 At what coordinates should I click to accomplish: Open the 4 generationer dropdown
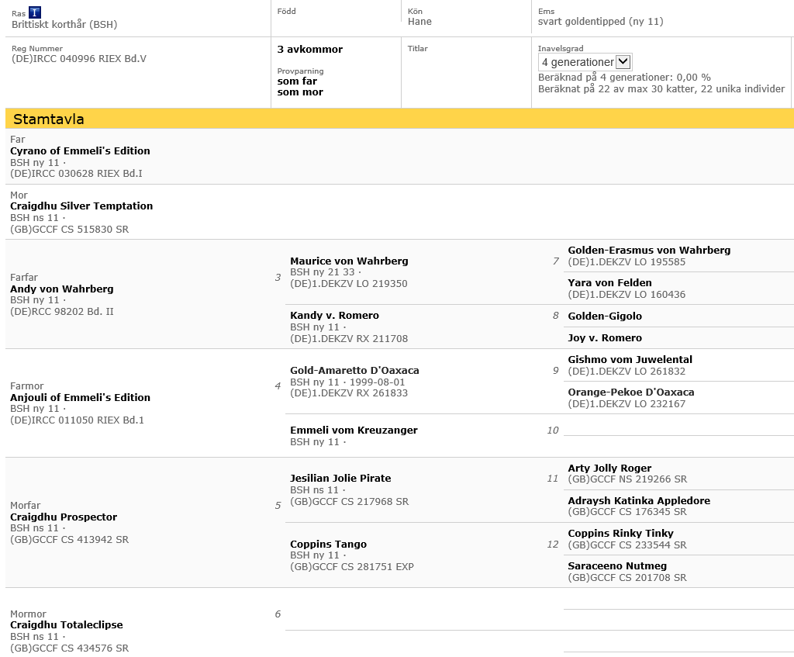(585, 62)
